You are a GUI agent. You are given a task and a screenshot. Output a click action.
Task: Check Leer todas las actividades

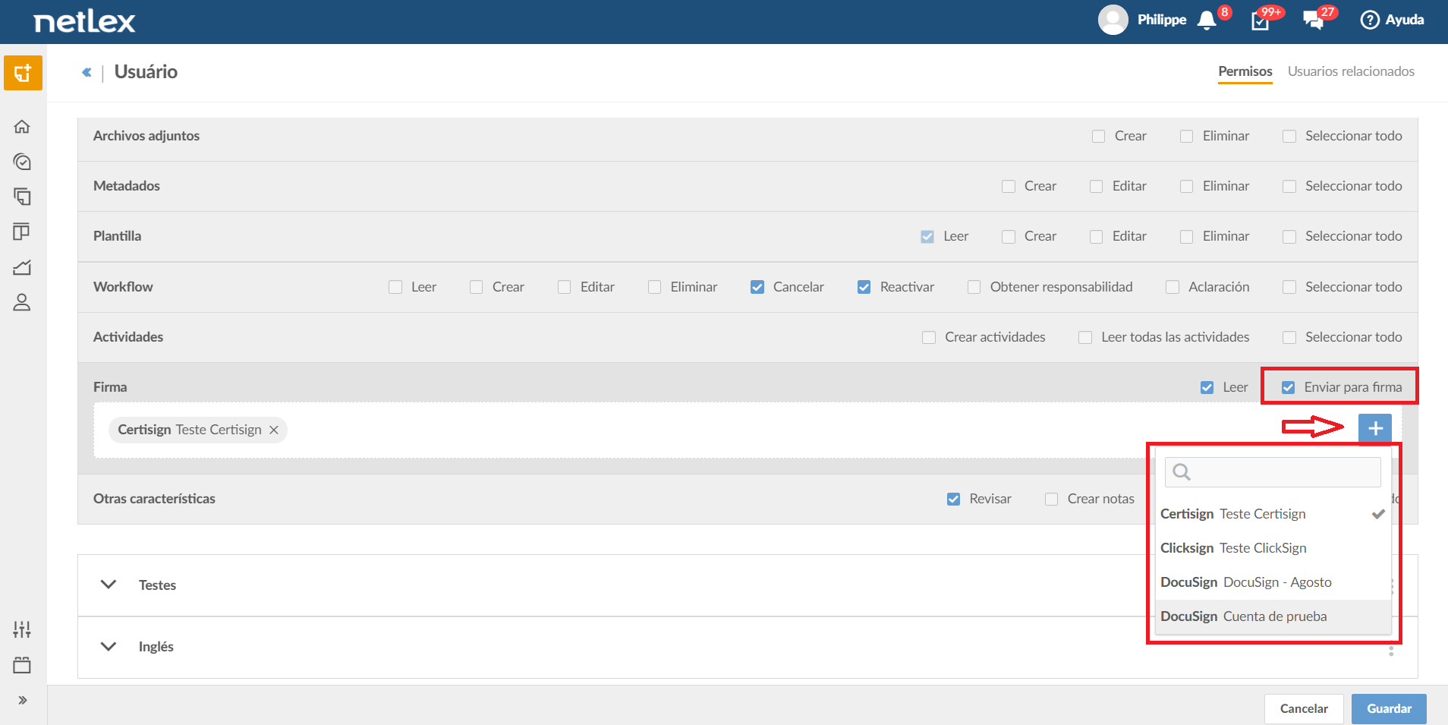pos(1085,337)
